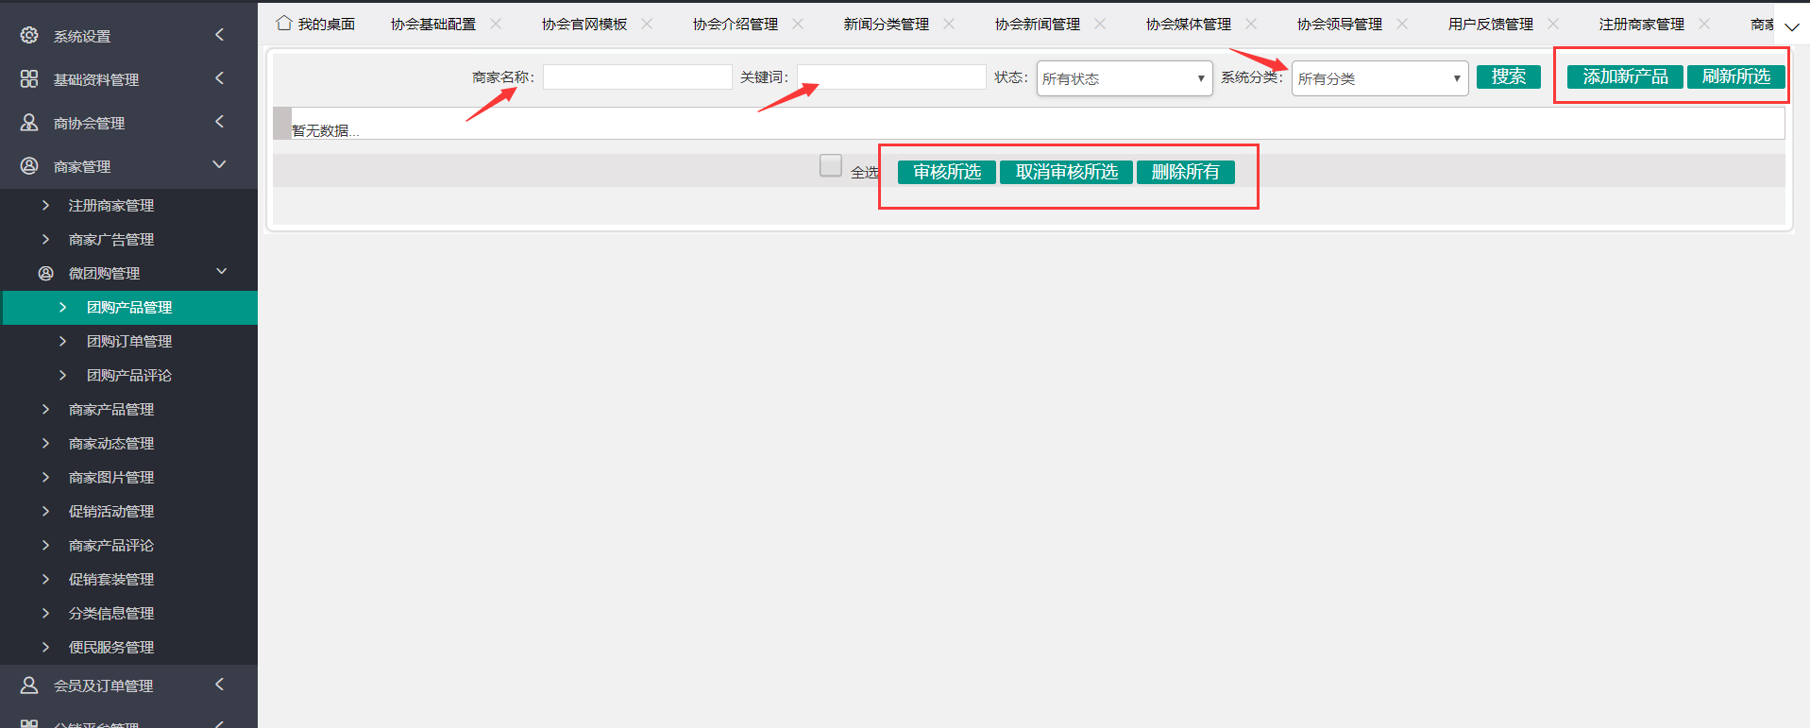Click the 商协会管理 person icon
Viewport: 1810px width, 728px height.
click(x=29, y=123)
